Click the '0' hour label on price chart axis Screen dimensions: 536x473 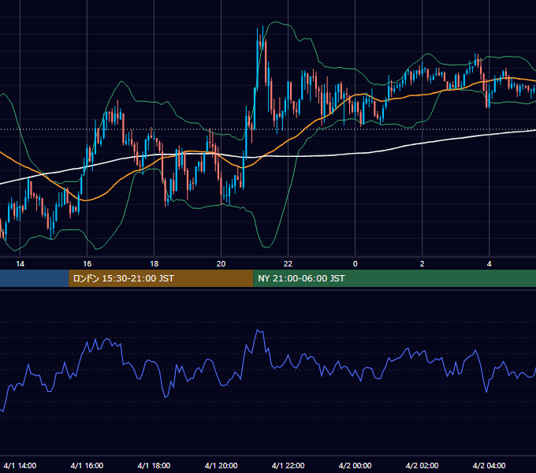coord(355,264)
